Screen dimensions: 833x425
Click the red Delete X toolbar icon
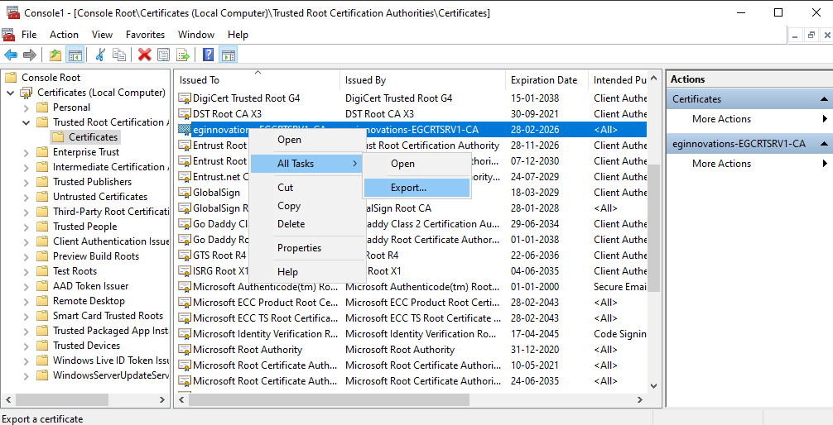point(145,55)
